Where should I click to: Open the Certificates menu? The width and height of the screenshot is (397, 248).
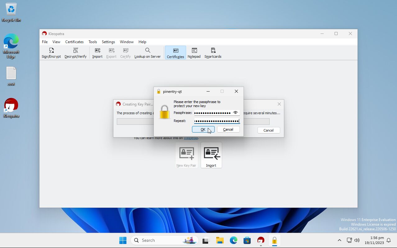[x=74, y=42]
